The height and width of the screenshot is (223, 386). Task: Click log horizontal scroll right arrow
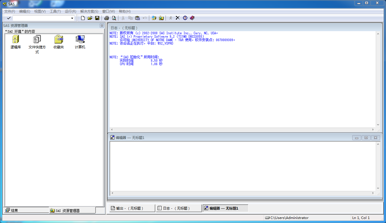tap(373, 130)
